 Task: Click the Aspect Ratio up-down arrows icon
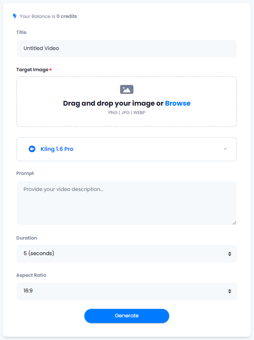229,291
